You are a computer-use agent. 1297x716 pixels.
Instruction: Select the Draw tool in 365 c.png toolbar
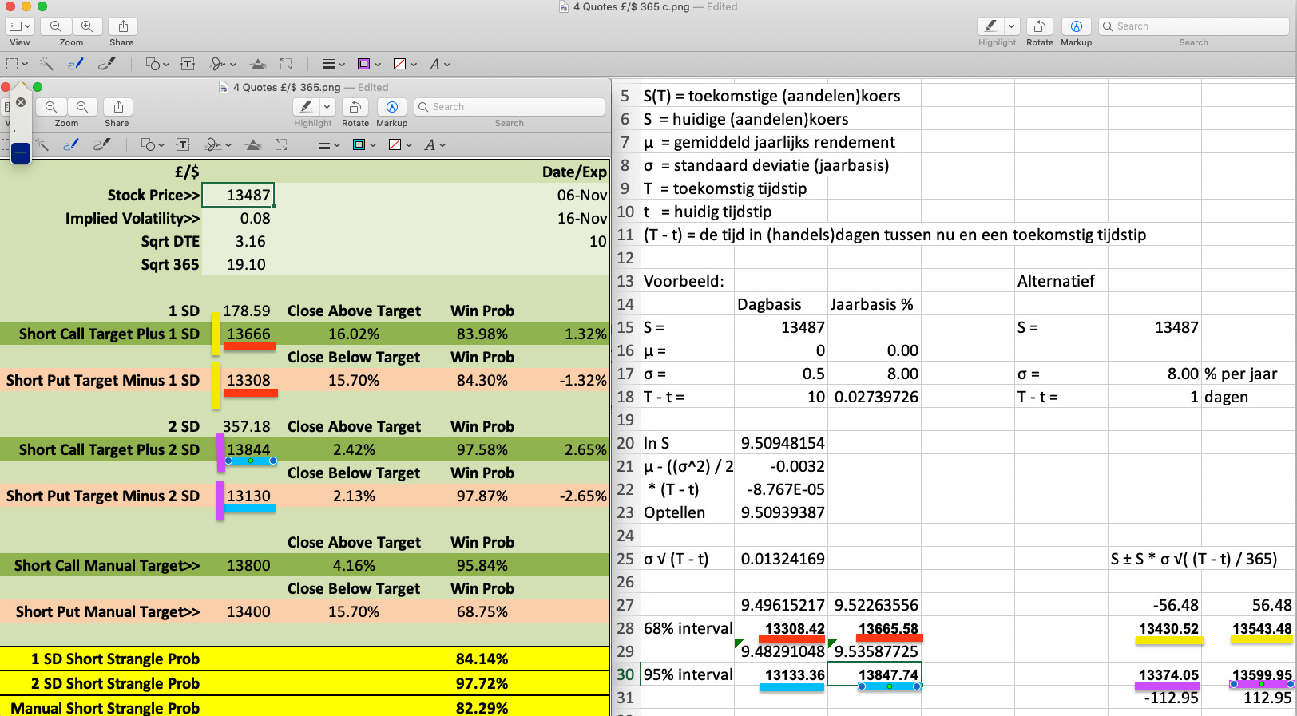pos(106,64)
